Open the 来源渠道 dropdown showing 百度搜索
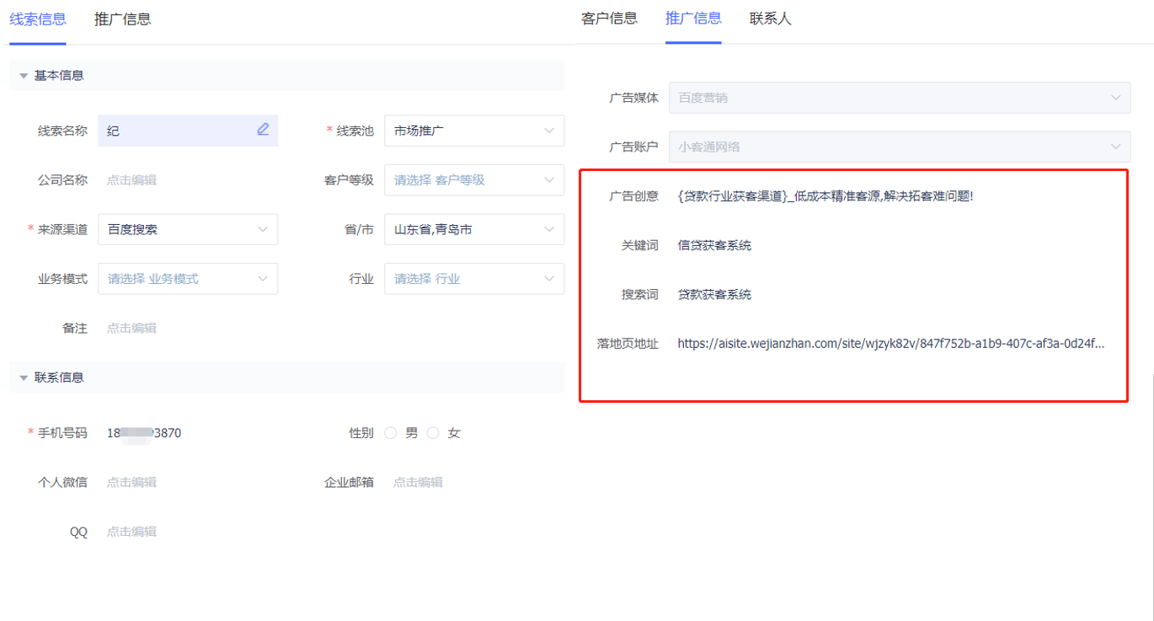 188,229
